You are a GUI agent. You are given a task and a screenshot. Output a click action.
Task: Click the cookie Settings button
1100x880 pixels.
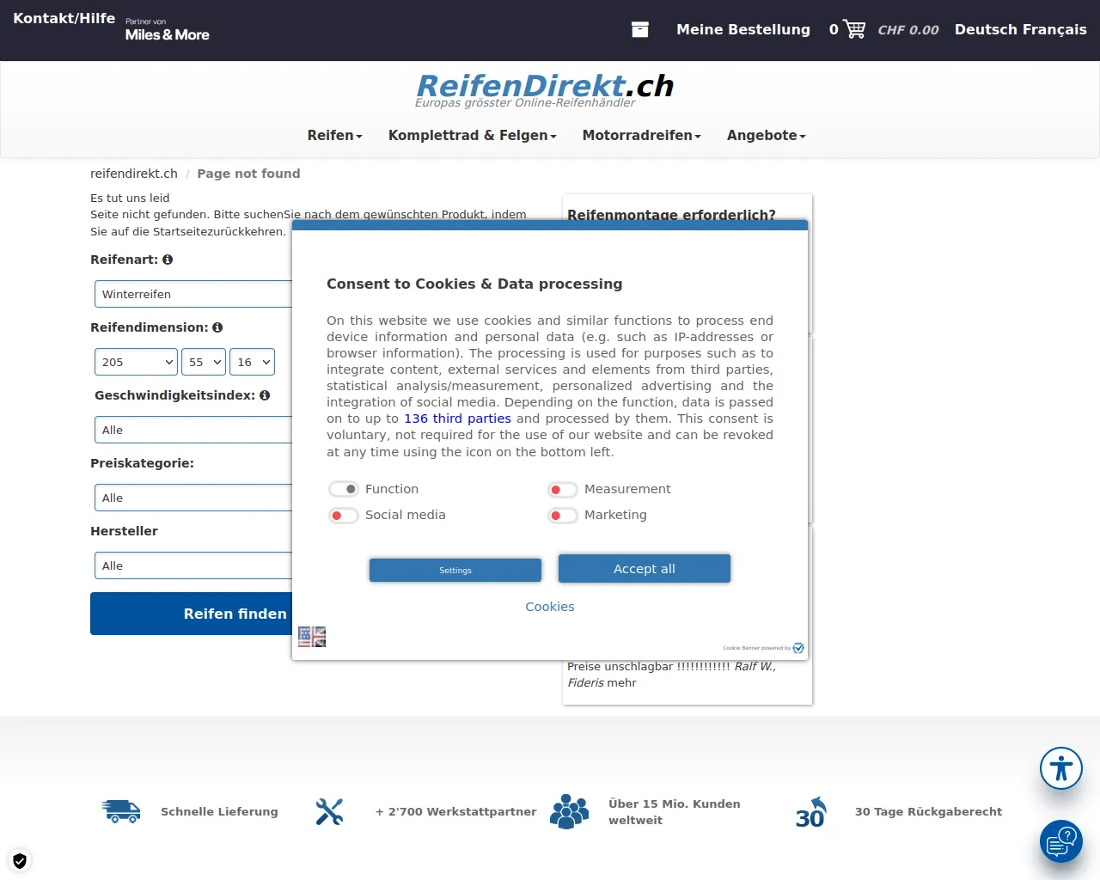(455, 570)
